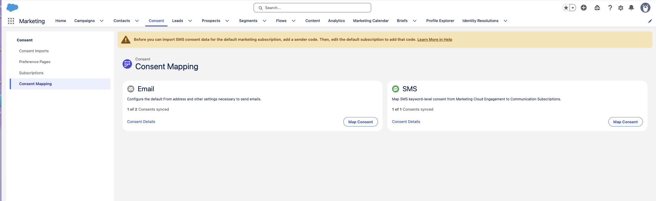This screenshot has height=201, width=656.
Task: Expand the Segments dropdown chevron
Action: 265,21
